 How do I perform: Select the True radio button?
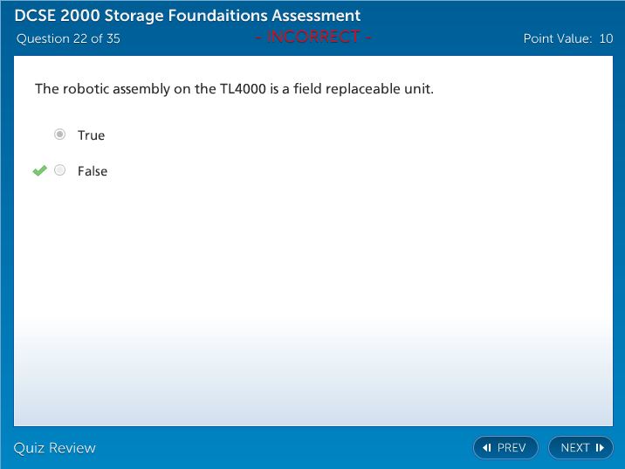pos(59,134)
